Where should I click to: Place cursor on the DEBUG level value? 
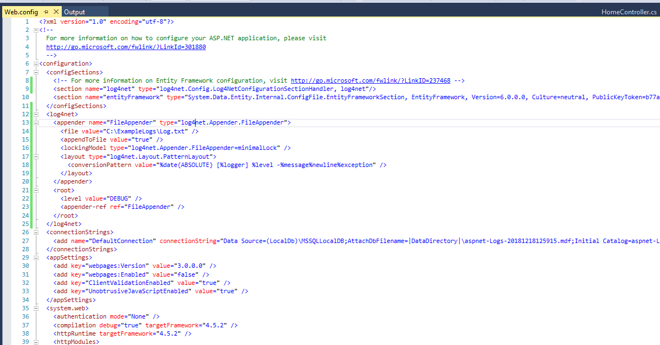pos(119,198)
